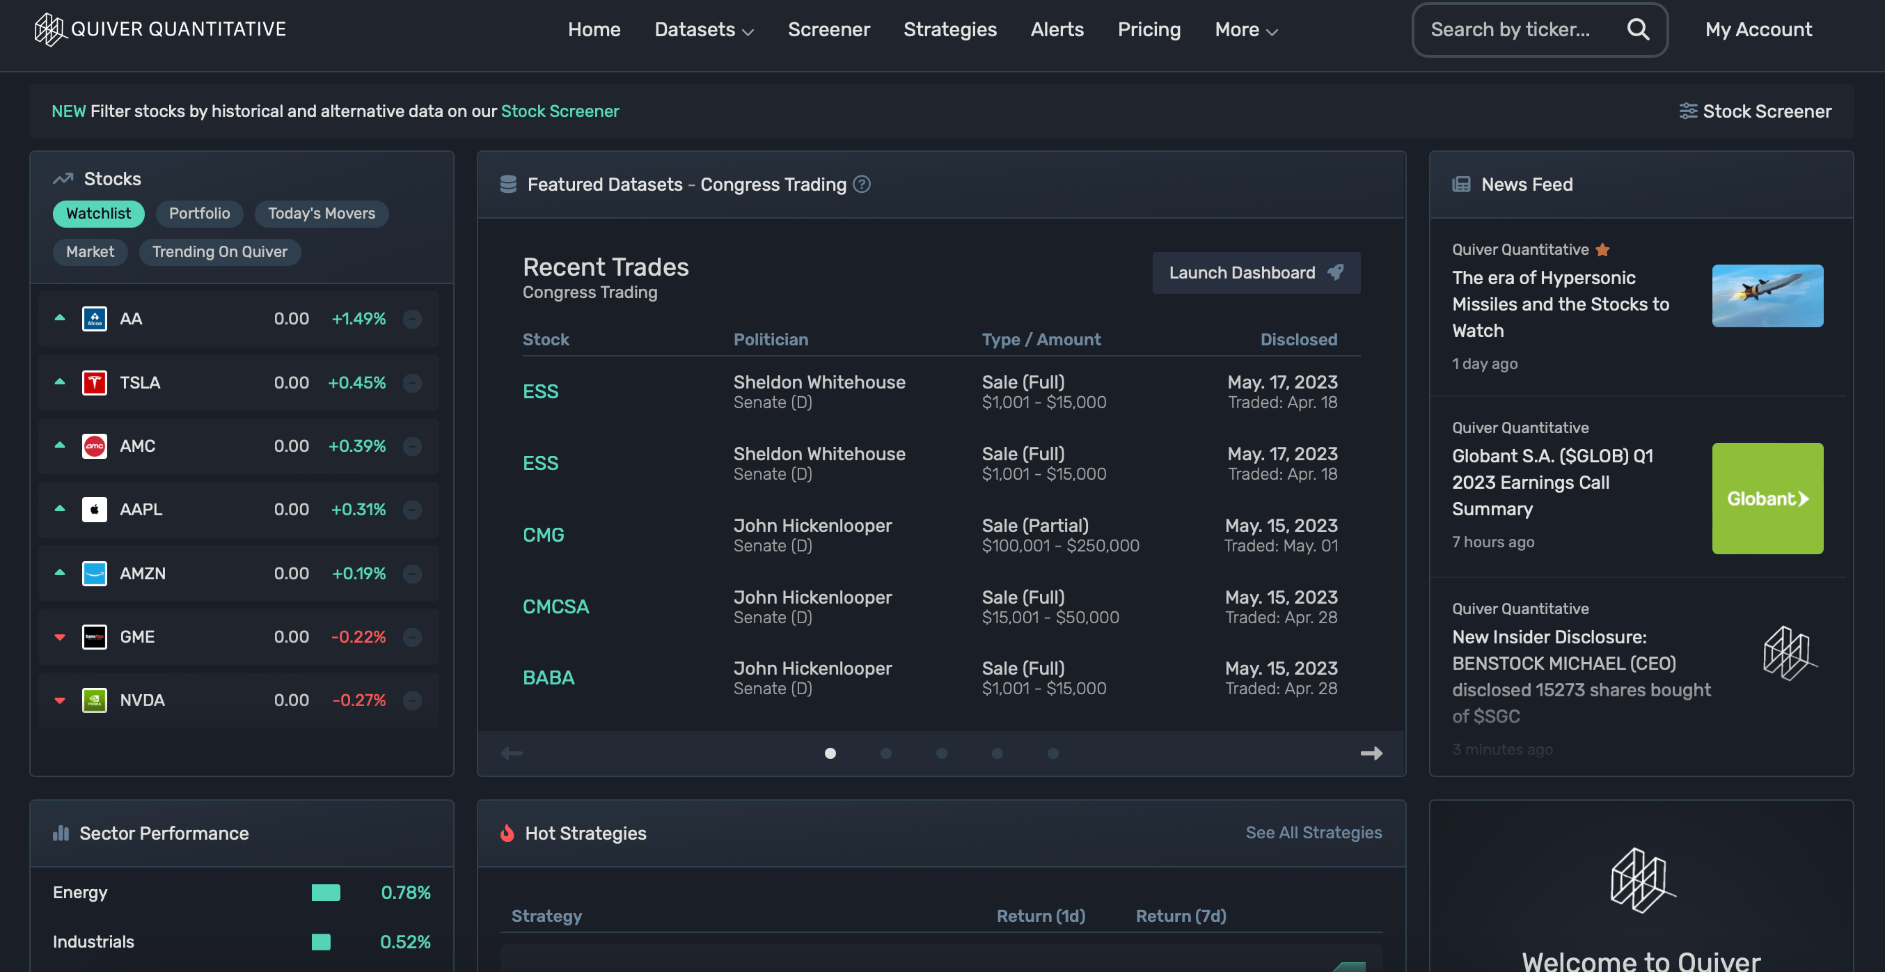Click the search magnifying glass icon

pos(1638,29)
